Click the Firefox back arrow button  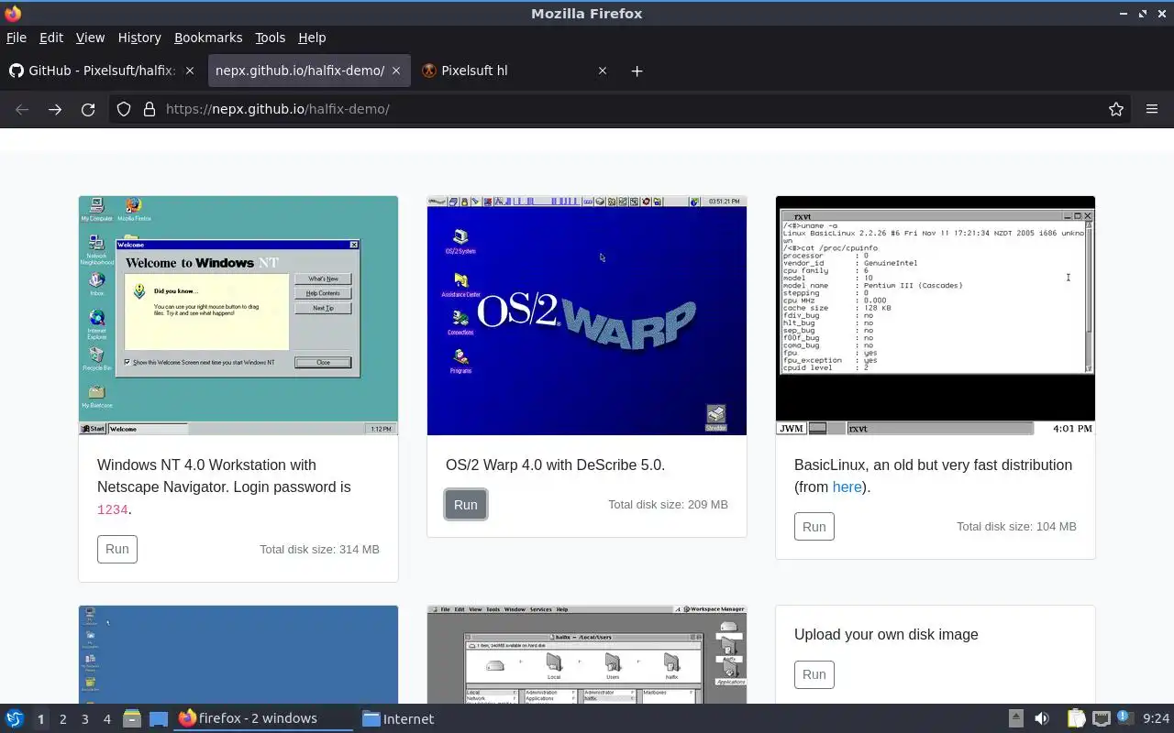(x=22, y=109)
